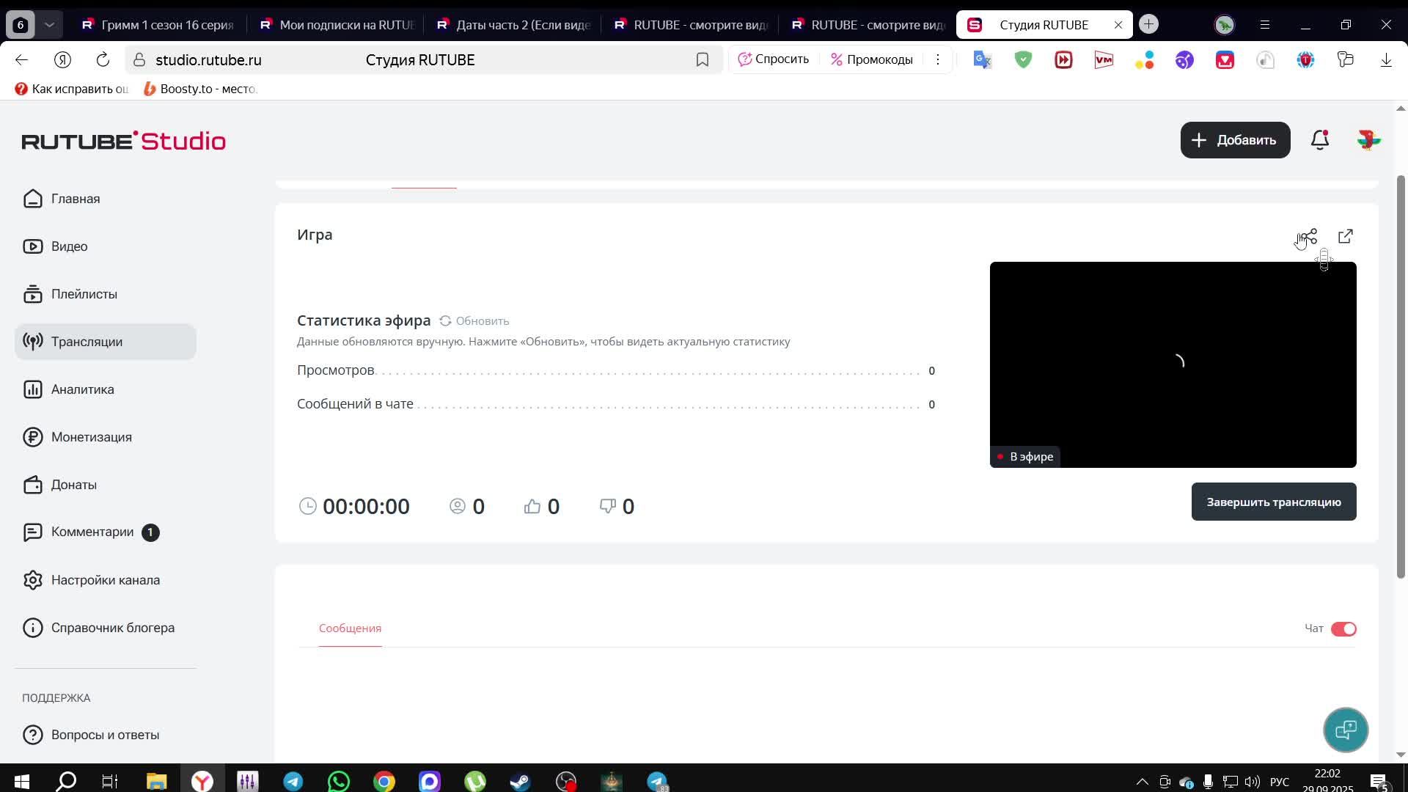Toggle the Чат switch off

tap(1343, 629)
